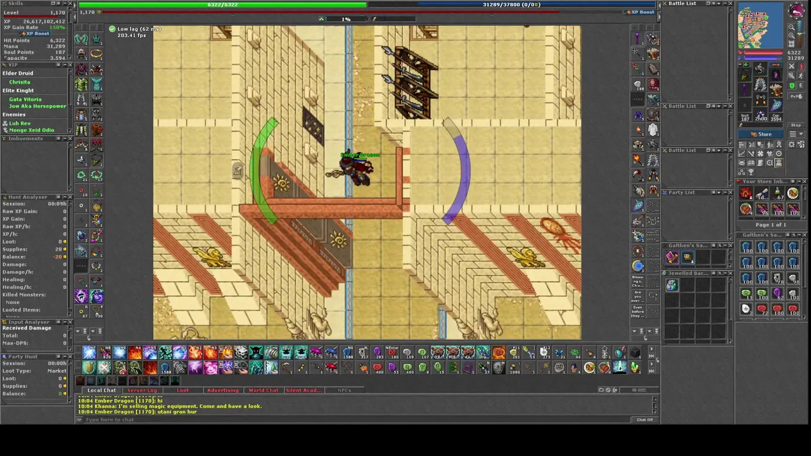Open the Jewelled Backpack item slot
This screenshot has width=811, height=456.
click(x=671, y=286)
